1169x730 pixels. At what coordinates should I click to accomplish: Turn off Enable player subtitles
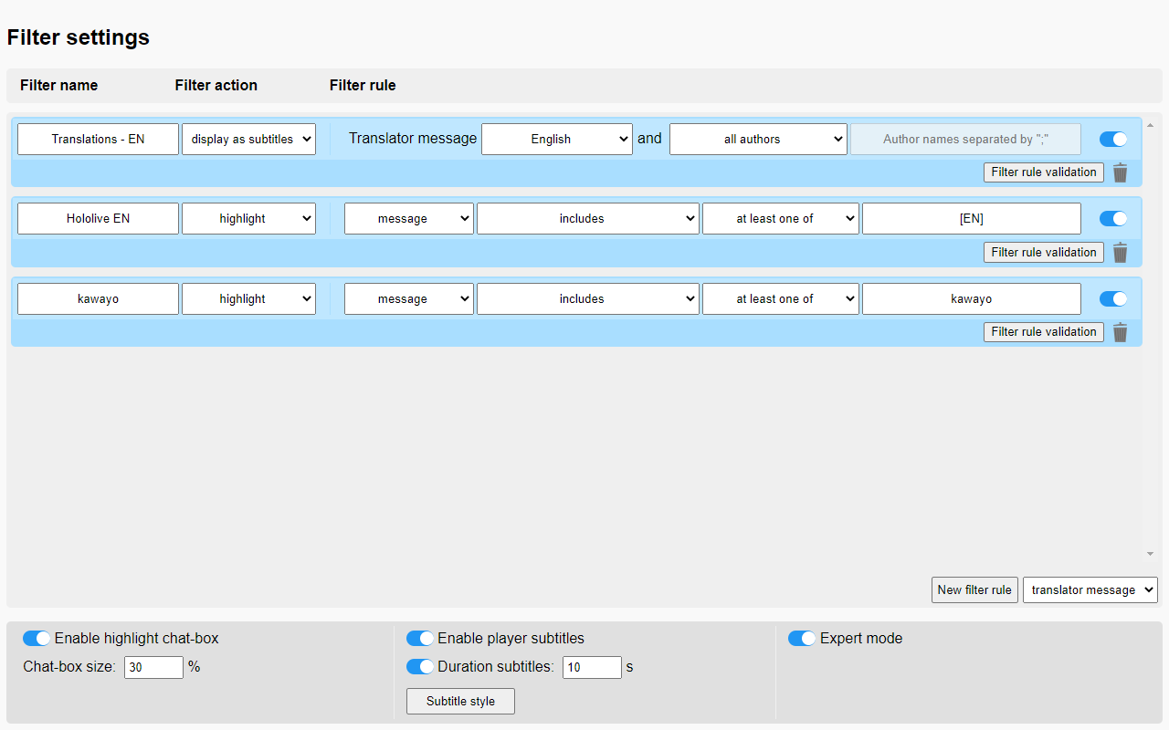pos(420,639)
